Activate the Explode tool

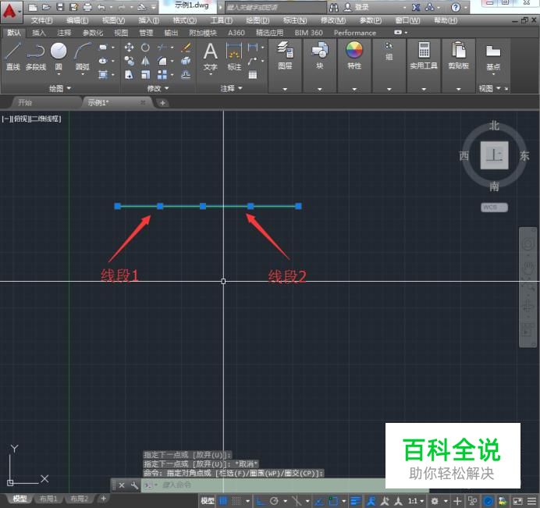pyautogui.click(x=186, y=62)
